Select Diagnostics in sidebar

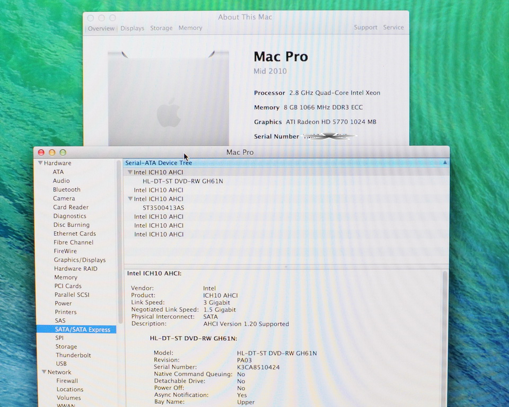click(70, 216)
